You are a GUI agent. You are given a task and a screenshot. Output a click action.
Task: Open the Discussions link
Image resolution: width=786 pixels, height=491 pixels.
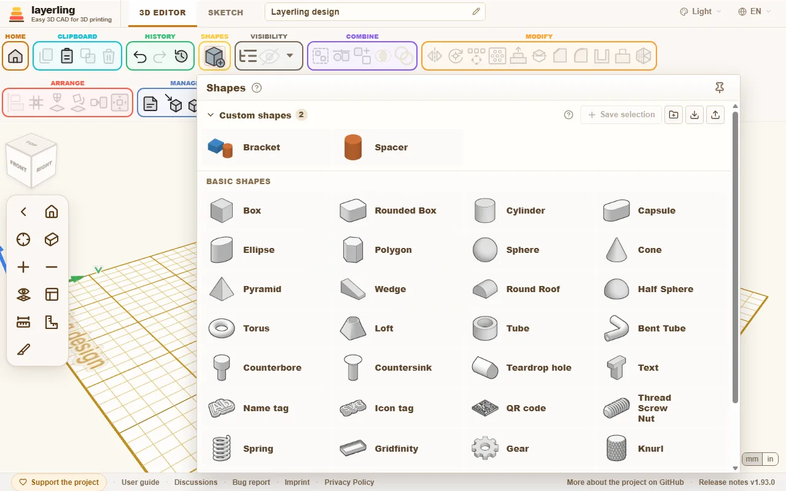click(196, 482)
